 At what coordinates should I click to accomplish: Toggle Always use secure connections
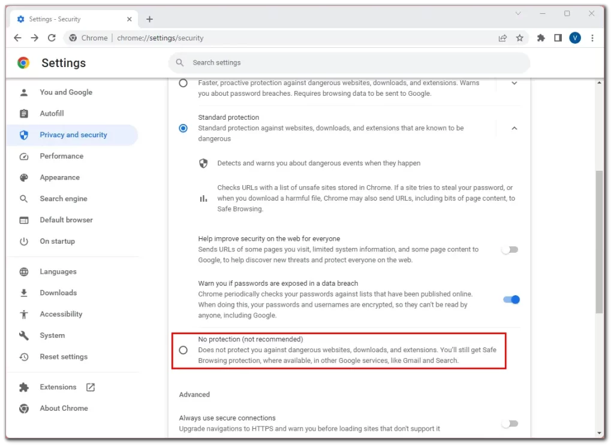coord(510,423)
